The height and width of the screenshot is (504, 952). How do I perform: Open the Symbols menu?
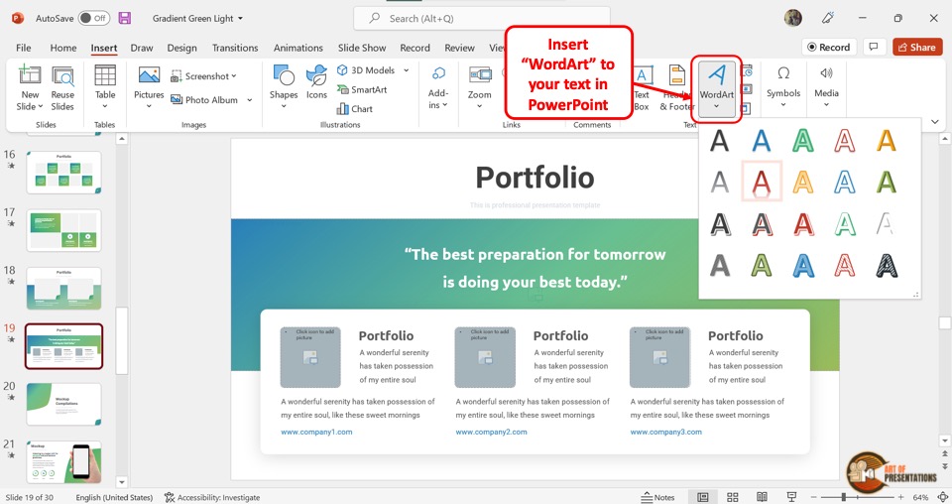click(x=783, y=87)
